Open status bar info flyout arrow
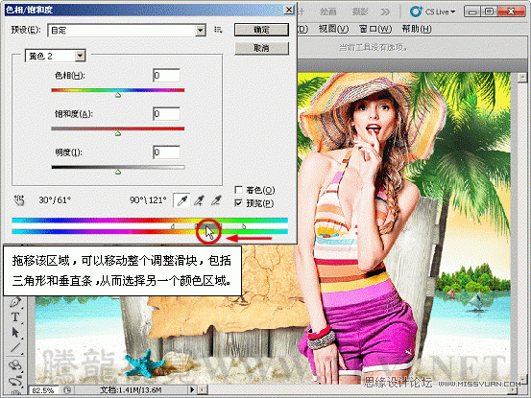531x398 pixels. point(192,390)
